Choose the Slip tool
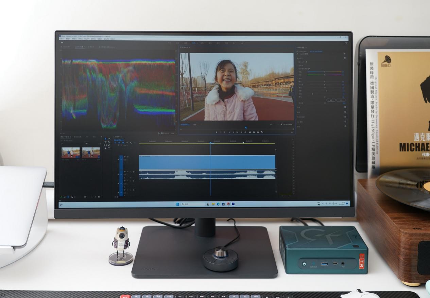Viewport: 430px width, 298px height. 105,145
